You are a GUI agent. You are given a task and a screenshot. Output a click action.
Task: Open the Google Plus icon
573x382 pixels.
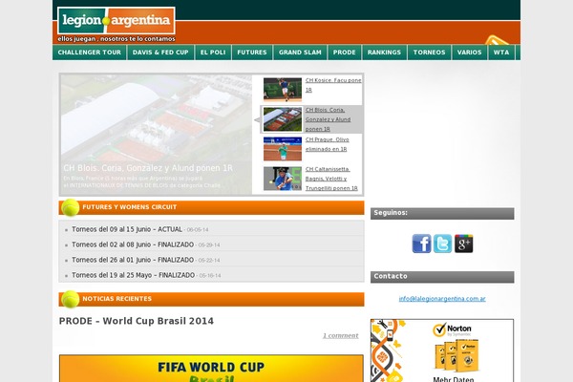pyautogui.click(x=464, y=244)
